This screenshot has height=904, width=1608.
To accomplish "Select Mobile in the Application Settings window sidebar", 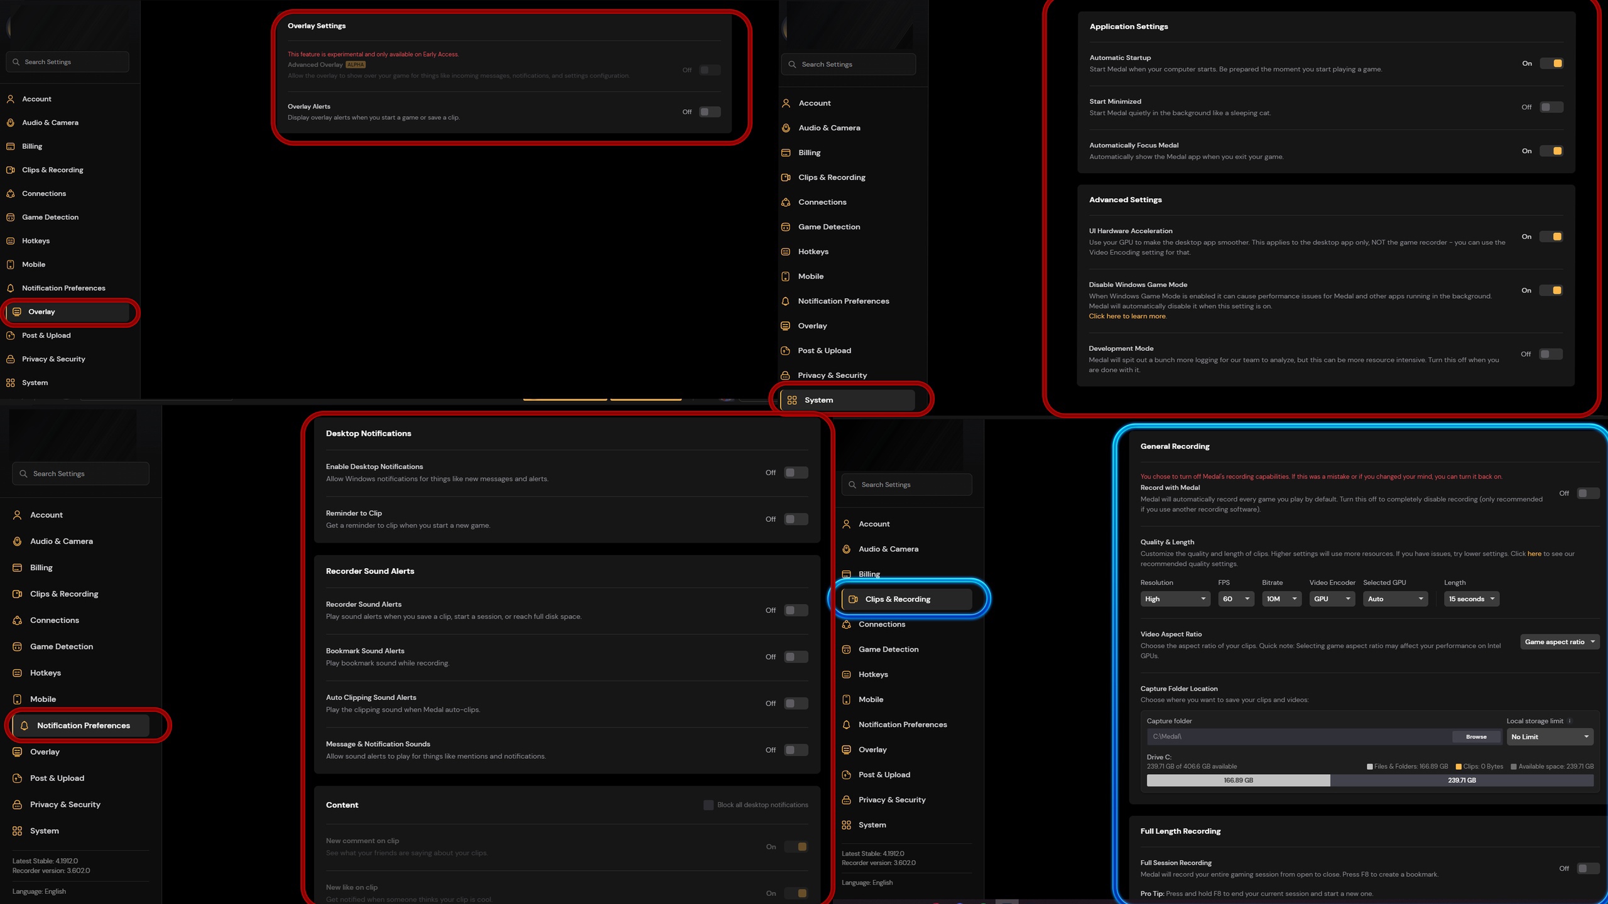I will click(x=810, y=277).
